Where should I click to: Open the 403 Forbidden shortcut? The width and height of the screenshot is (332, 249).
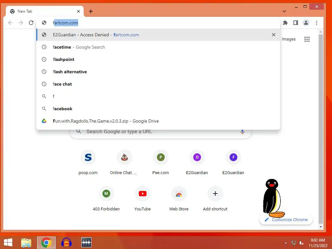(x=106, y=199)
